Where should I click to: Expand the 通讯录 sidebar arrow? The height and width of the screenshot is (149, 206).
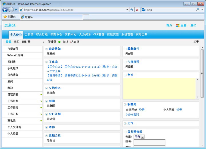click(x=41, y=121)
